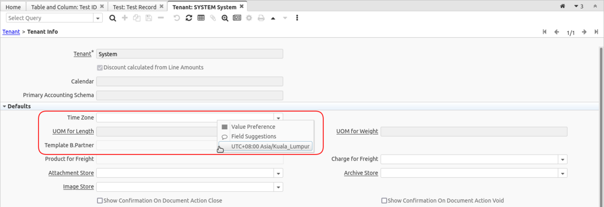Click the home icon at top right
The width and height of the screenshot is (604, 207).
click(563, 7)
